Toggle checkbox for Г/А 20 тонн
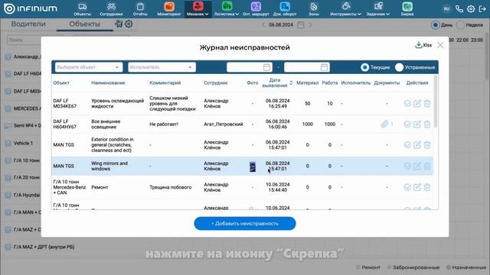 tap(8, 178)
